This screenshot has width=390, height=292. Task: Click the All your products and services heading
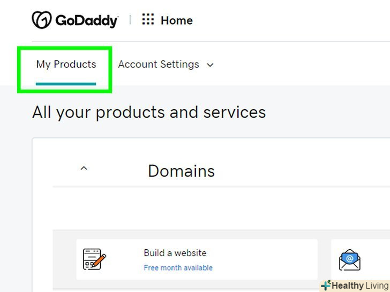149,112
